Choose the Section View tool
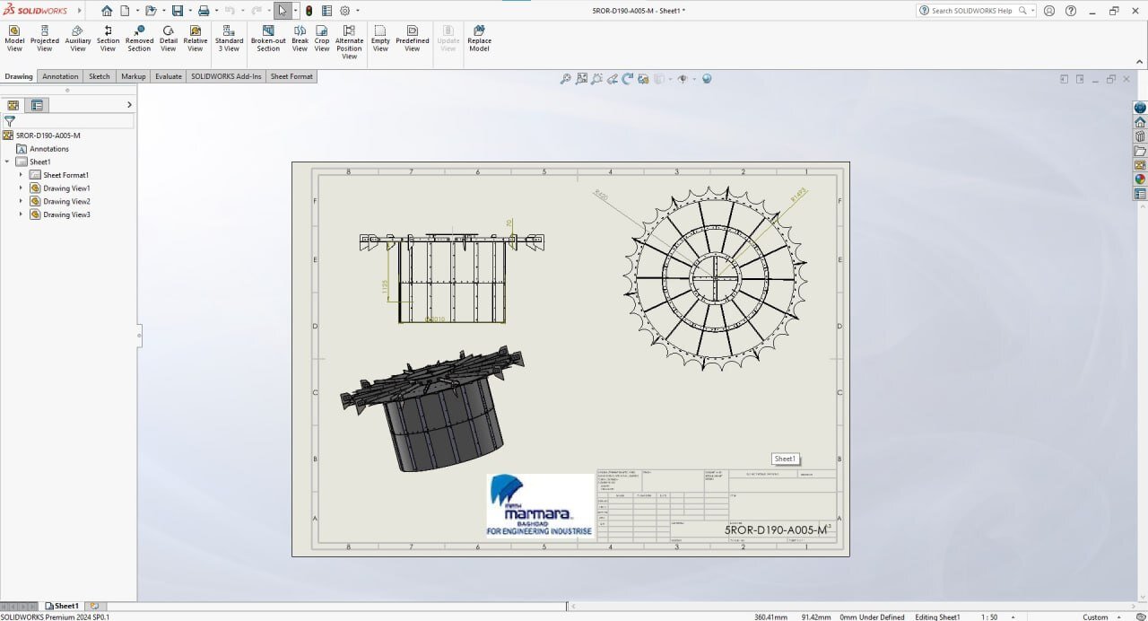Image resolution: width=1148 pixels, height=621 pixels. point(108,39)
